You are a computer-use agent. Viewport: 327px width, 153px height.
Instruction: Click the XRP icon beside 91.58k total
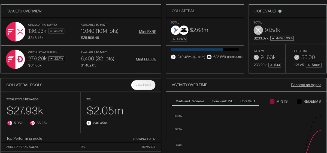pyautogui.click(x=258, y=30)
